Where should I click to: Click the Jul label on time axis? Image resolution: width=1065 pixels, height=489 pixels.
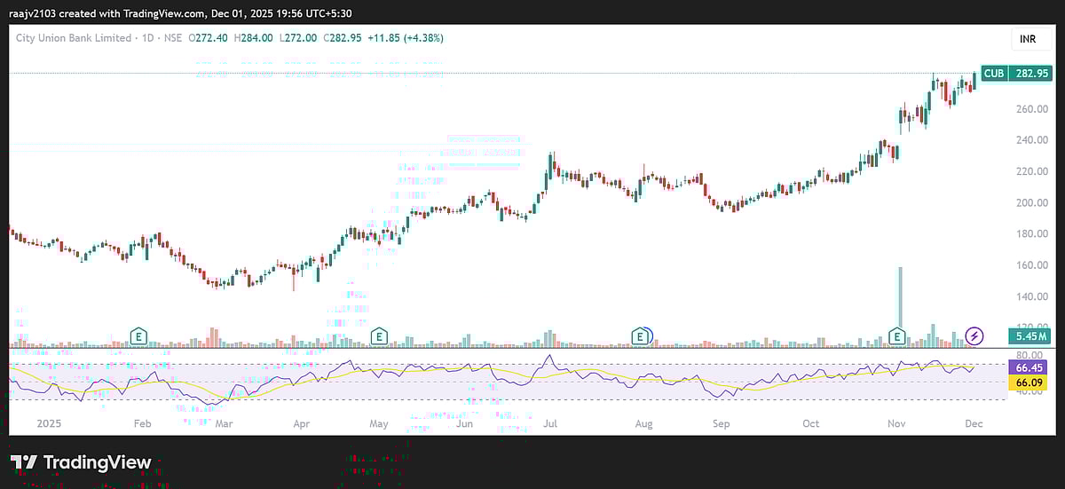point(549,424)
